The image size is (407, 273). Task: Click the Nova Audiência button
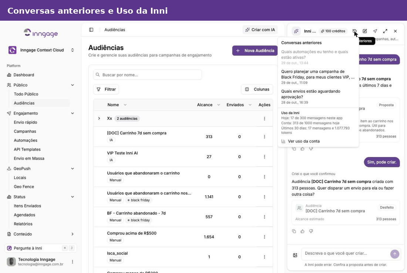(x=255, y=51)
